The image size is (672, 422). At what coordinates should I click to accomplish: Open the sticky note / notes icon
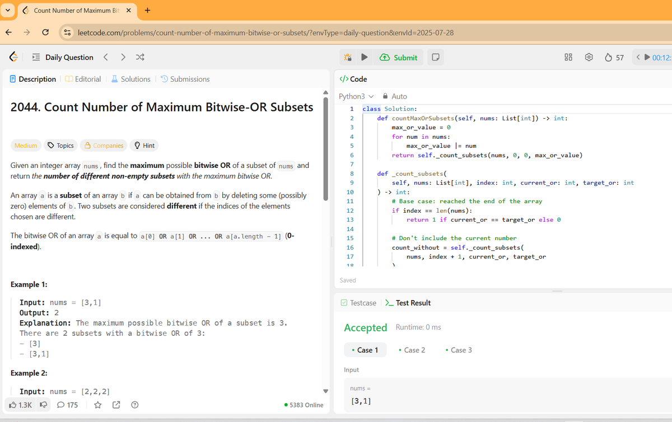coord(436,57)
